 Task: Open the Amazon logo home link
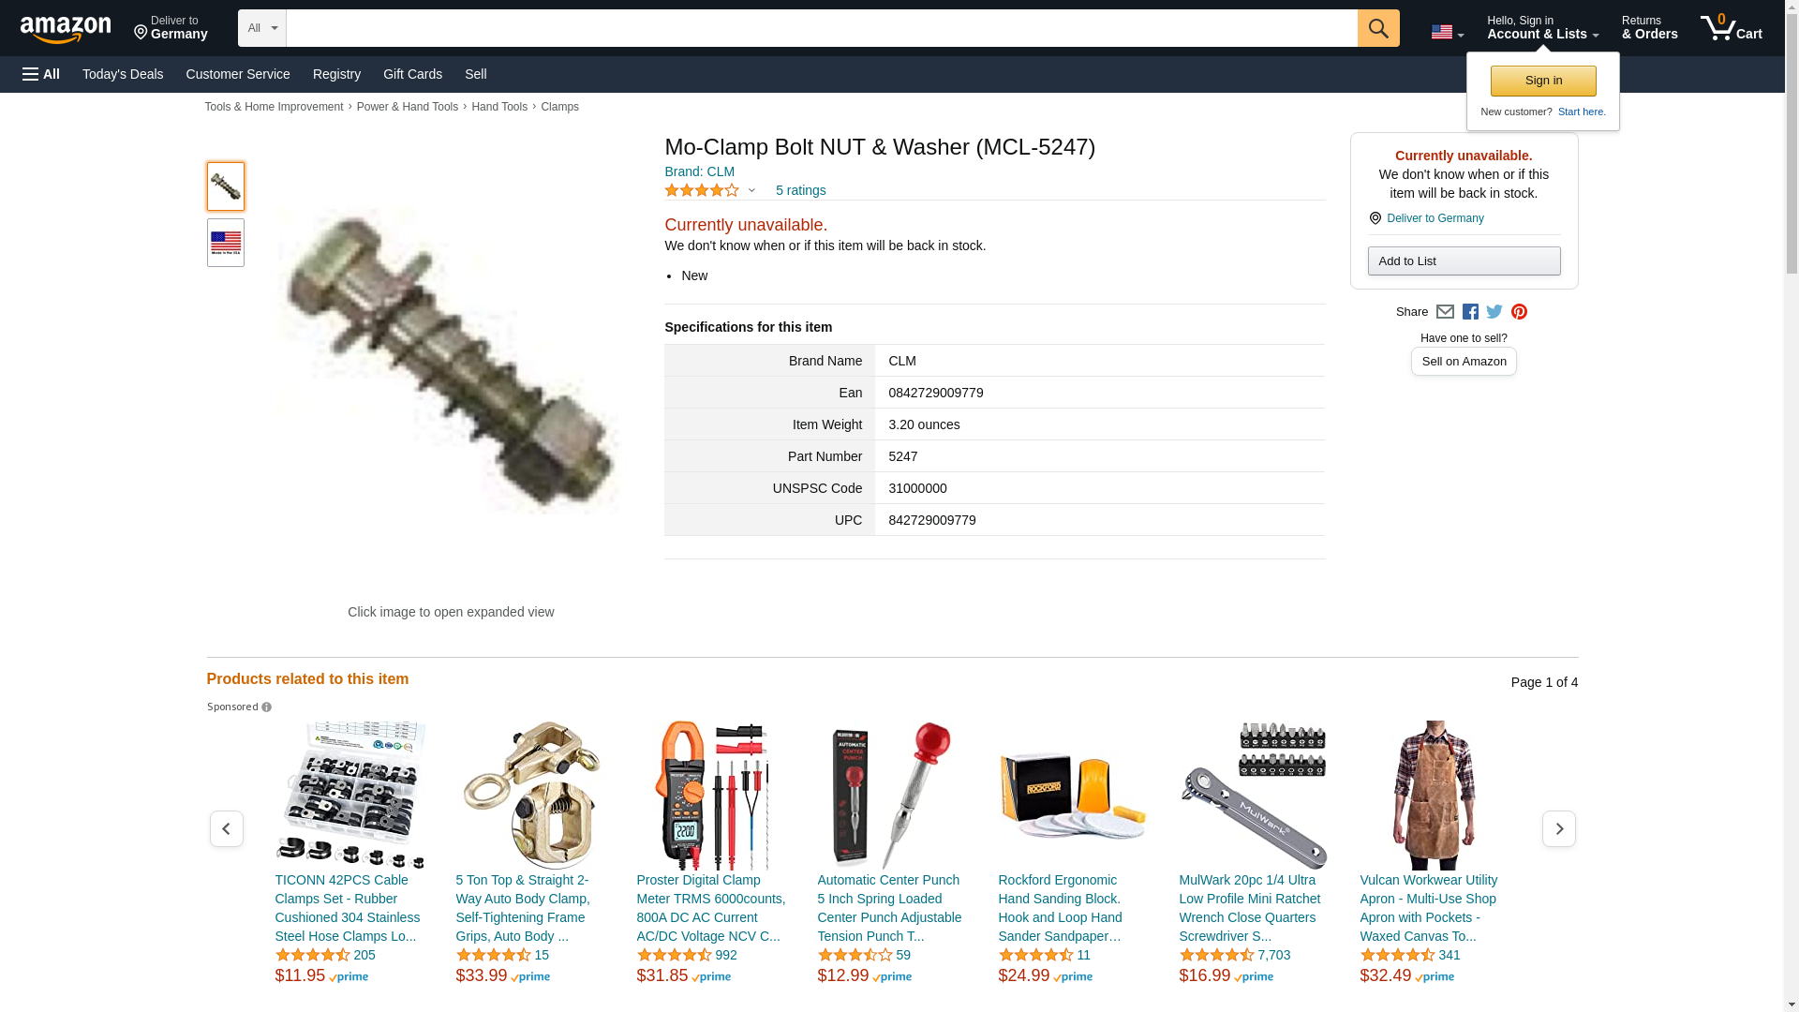tap(66, 30)
